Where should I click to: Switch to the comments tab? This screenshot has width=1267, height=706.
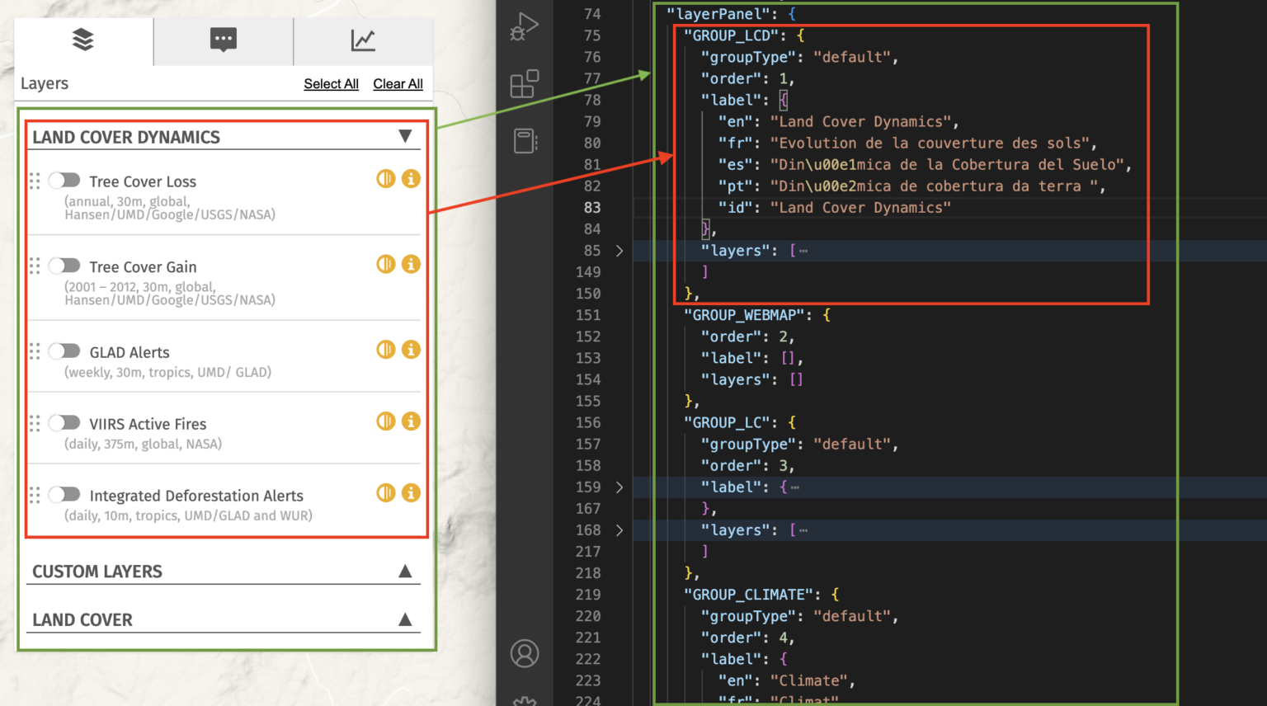223,40
